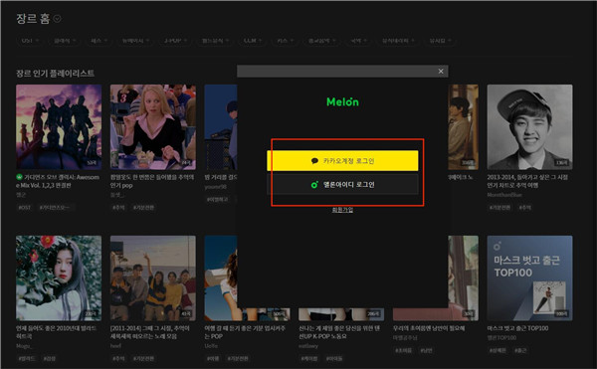Expand the 장르 홈 dropdown chevron
This screenshot has width=597, height=369.
click(x=57, y=19)
